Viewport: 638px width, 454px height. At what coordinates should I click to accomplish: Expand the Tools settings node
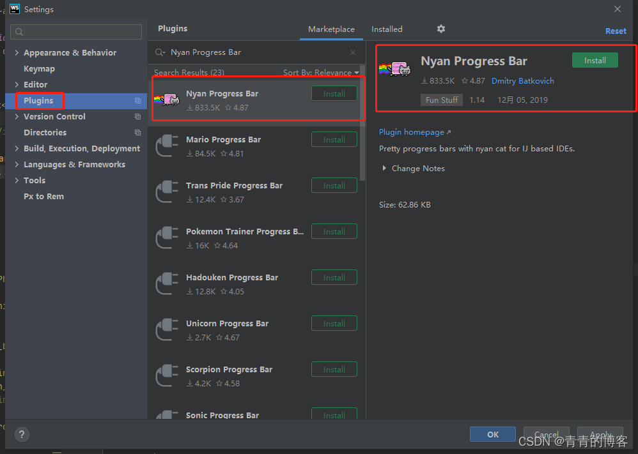17,181
